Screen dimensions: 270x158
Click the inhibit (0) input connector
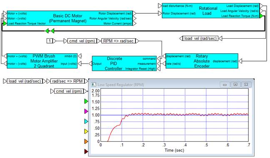(80, 56)
